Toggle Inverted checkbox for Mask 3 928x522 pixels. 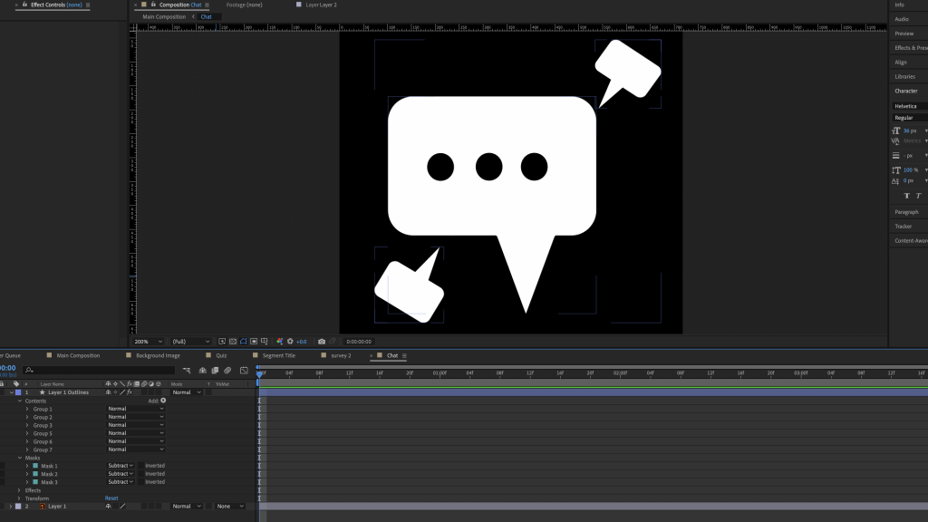(140, 482)
